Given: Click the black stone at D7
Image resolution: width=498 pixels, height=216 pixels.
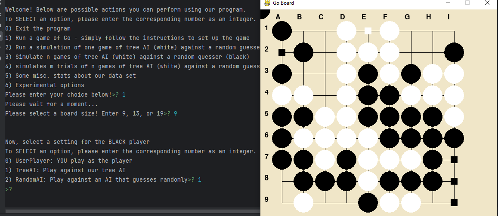Looking at the screenshot, I should pyautogui.click(x=346, y=160).
